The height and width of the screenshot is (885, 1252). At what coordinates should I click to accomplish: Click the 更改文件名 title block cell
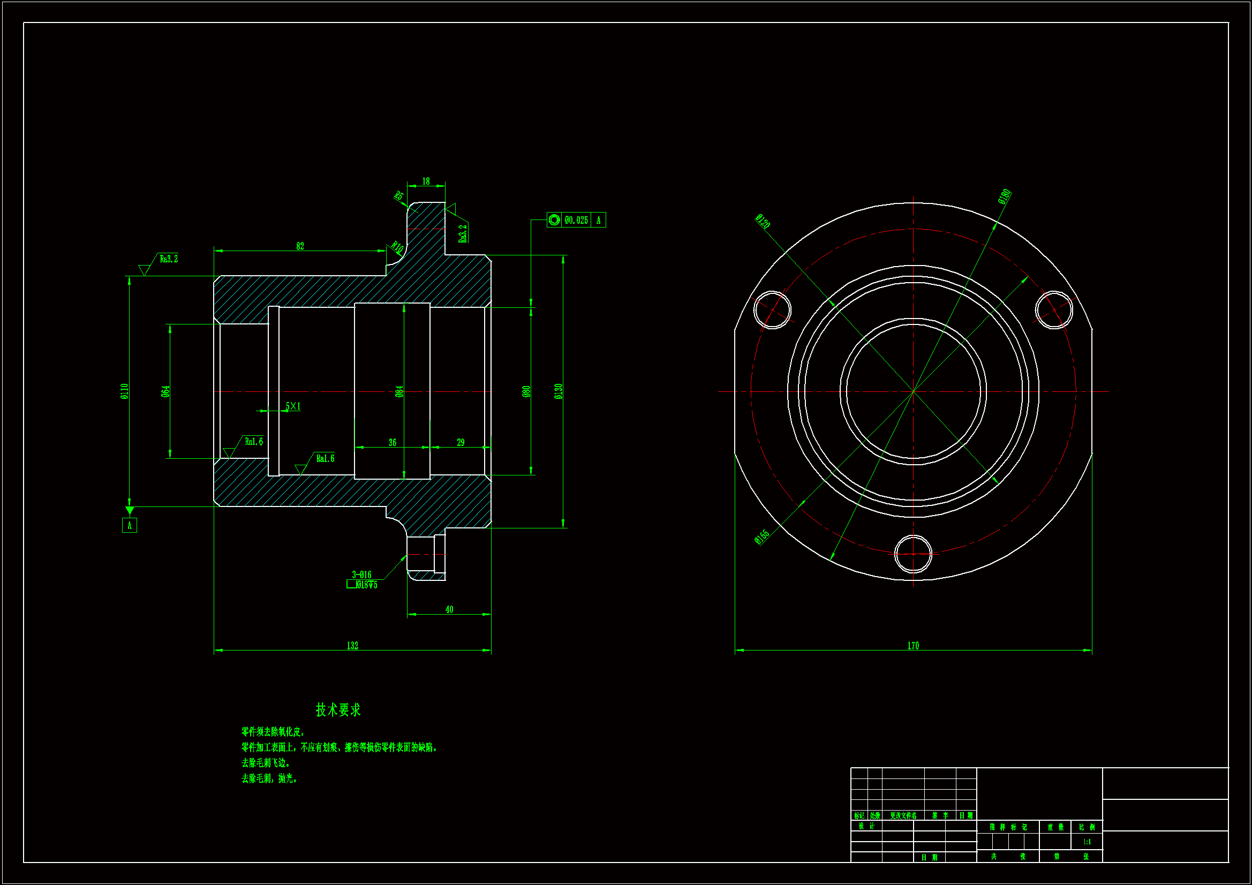pyautogui.click(x=903, y=816)
